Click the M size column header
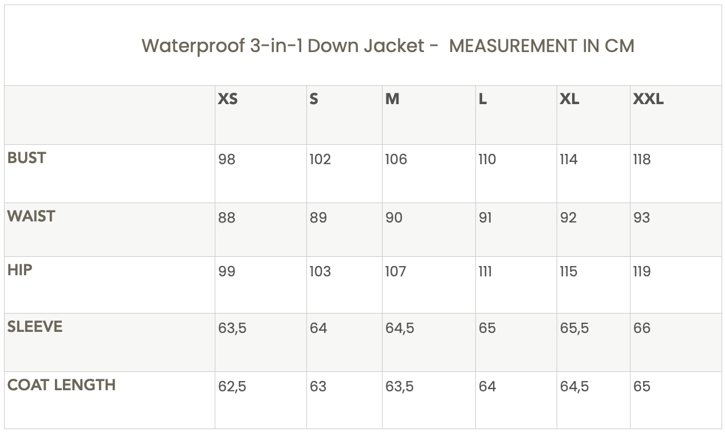This screenshot has height=436, width=725. (392, 99)
